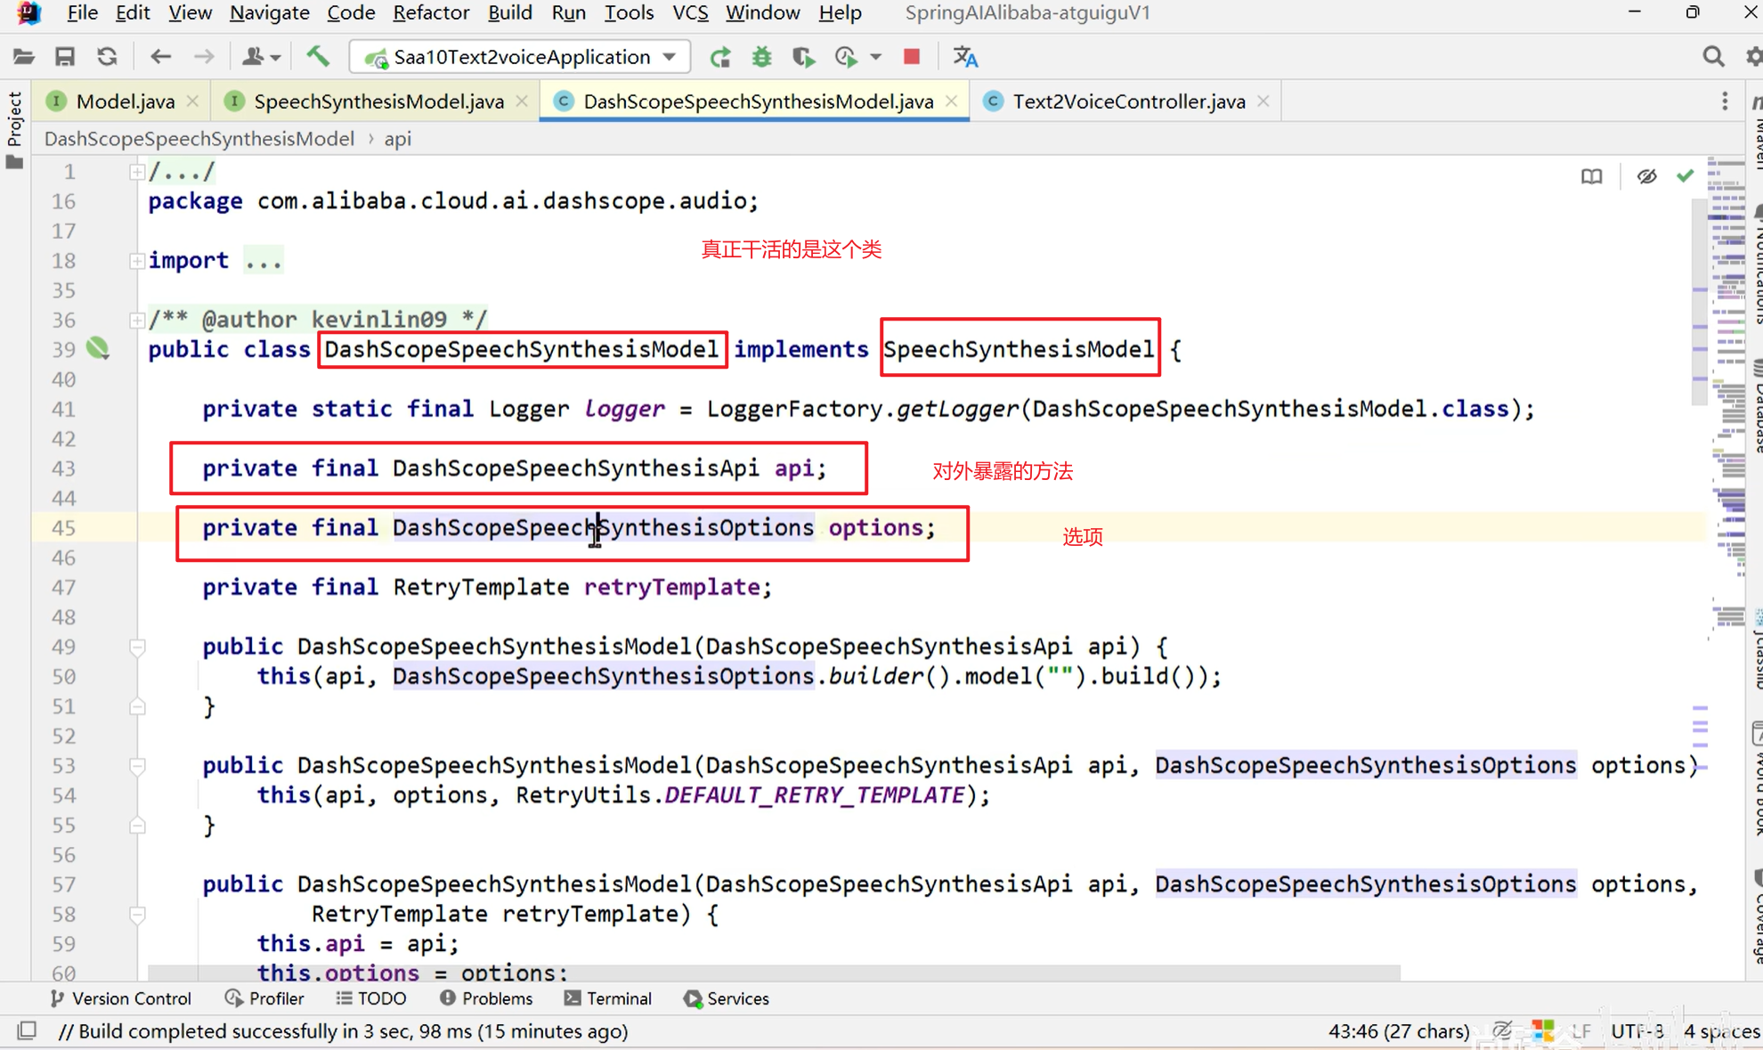Toggle Reader Mode book icon
Viewport: 1763px width, 1050px height.
(1591, 176)
